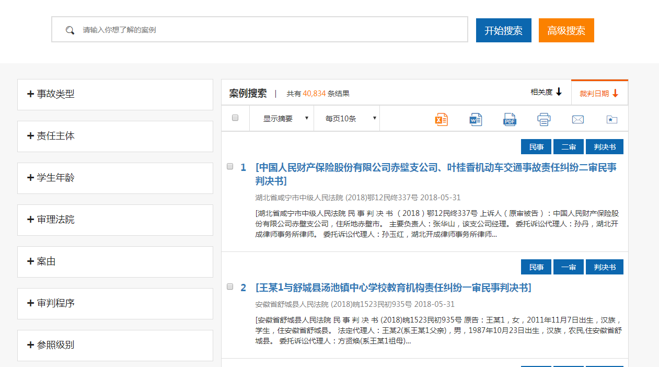Click the magnifier icon in search box
The width and height of the screenshot is (659, 367).
point(70,30)
